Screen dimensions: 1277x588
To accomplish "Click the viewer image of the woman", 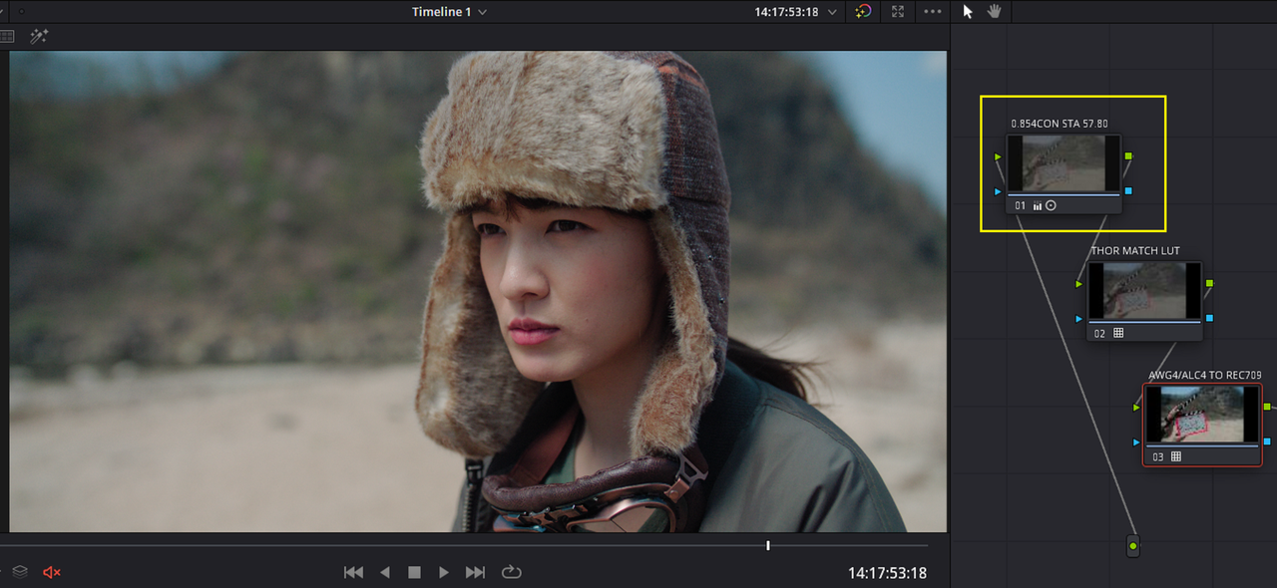I will click(x=478, y=291).
